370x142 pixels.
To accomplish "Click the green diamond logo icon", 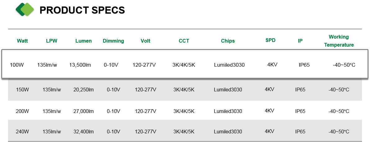I will click(x=25, y=9).
